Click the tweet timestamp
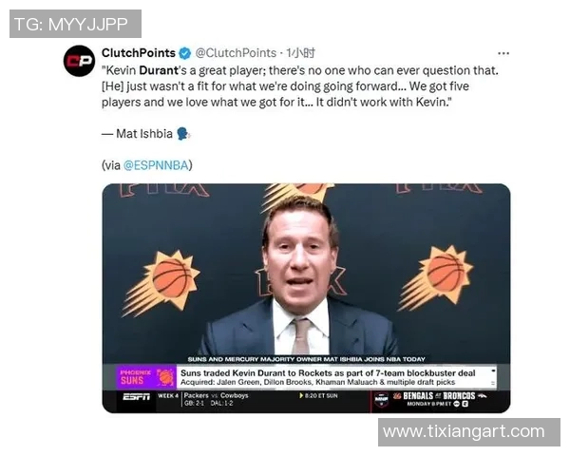Screen dimensions: 570x456 pyautogui.click(x=300, y=53)
